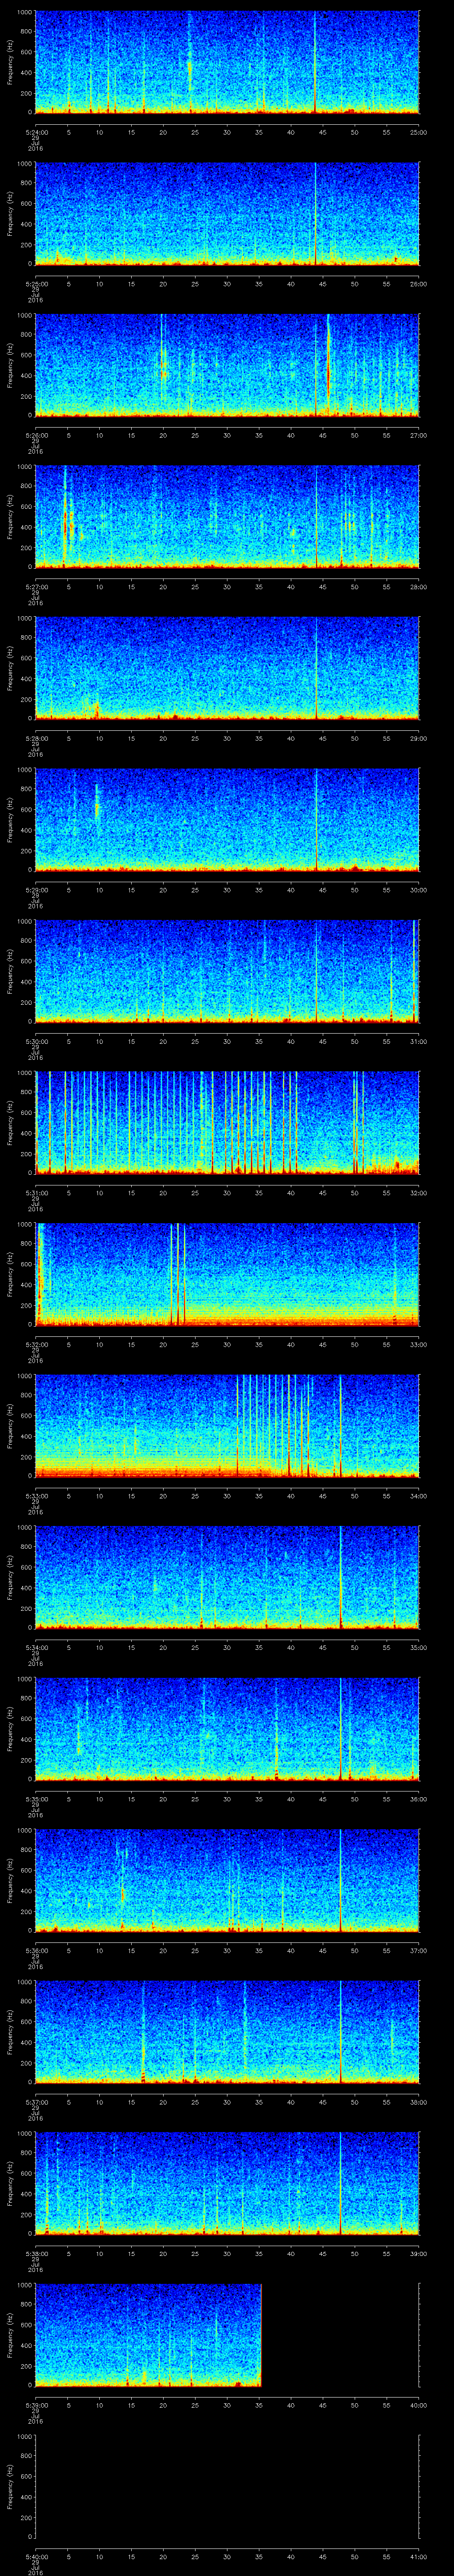Select the 5:26:00 spectrogram panel
The height and width of the screenshot is (2576, 454).
pos(227,365)
